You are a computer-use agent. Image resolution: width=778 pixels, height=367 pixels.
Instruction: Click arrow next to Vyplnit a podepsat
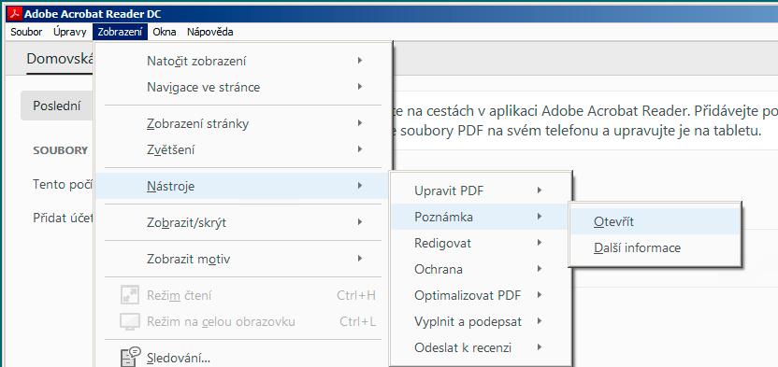pos(540,321)
